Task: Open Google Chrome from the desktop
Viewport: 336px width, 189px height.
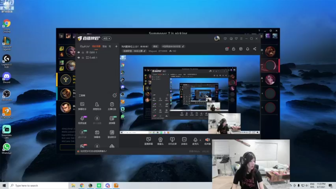Action: click(7, 26)
